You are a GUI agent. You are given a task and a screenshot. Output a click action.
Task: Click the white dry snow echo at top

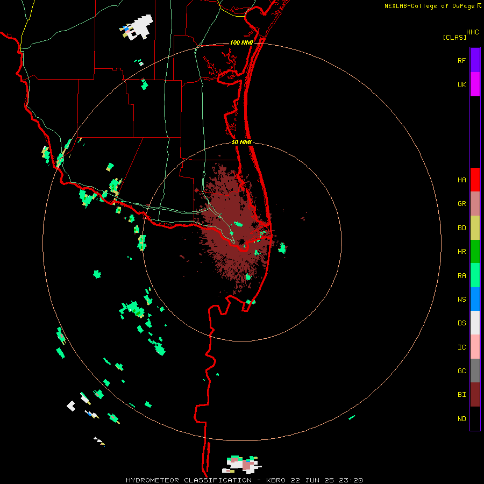pyautogui.click(x=140, y=27)
